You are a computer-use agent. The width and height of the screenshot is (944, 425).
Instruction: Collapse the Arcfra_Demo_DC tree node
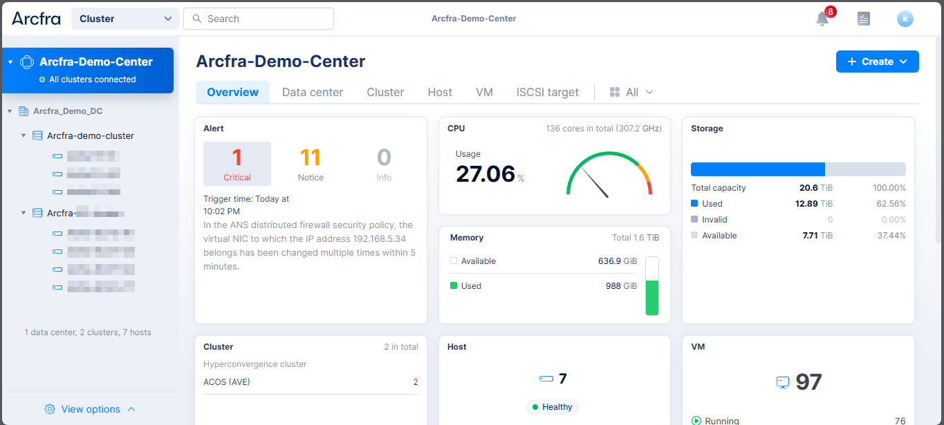10,111
